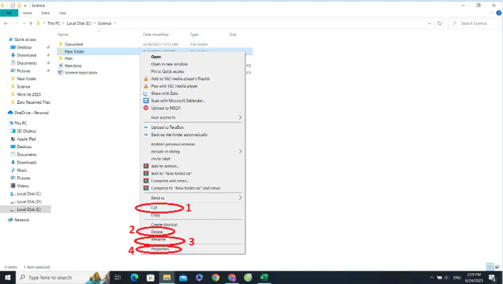The image size is (503, 284).
Task: Choose Upload to MEGA
Action: [166, 108]
